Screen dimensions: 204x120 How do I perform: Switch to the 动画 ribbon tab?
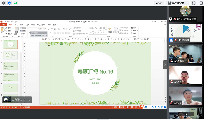tap(33, 25)
